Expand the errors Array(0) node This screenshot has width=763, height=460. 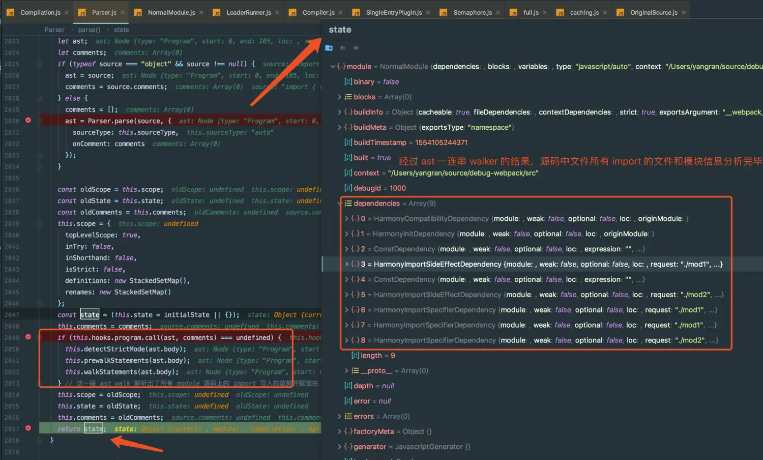pyautogui.click(x=339, y=416)
